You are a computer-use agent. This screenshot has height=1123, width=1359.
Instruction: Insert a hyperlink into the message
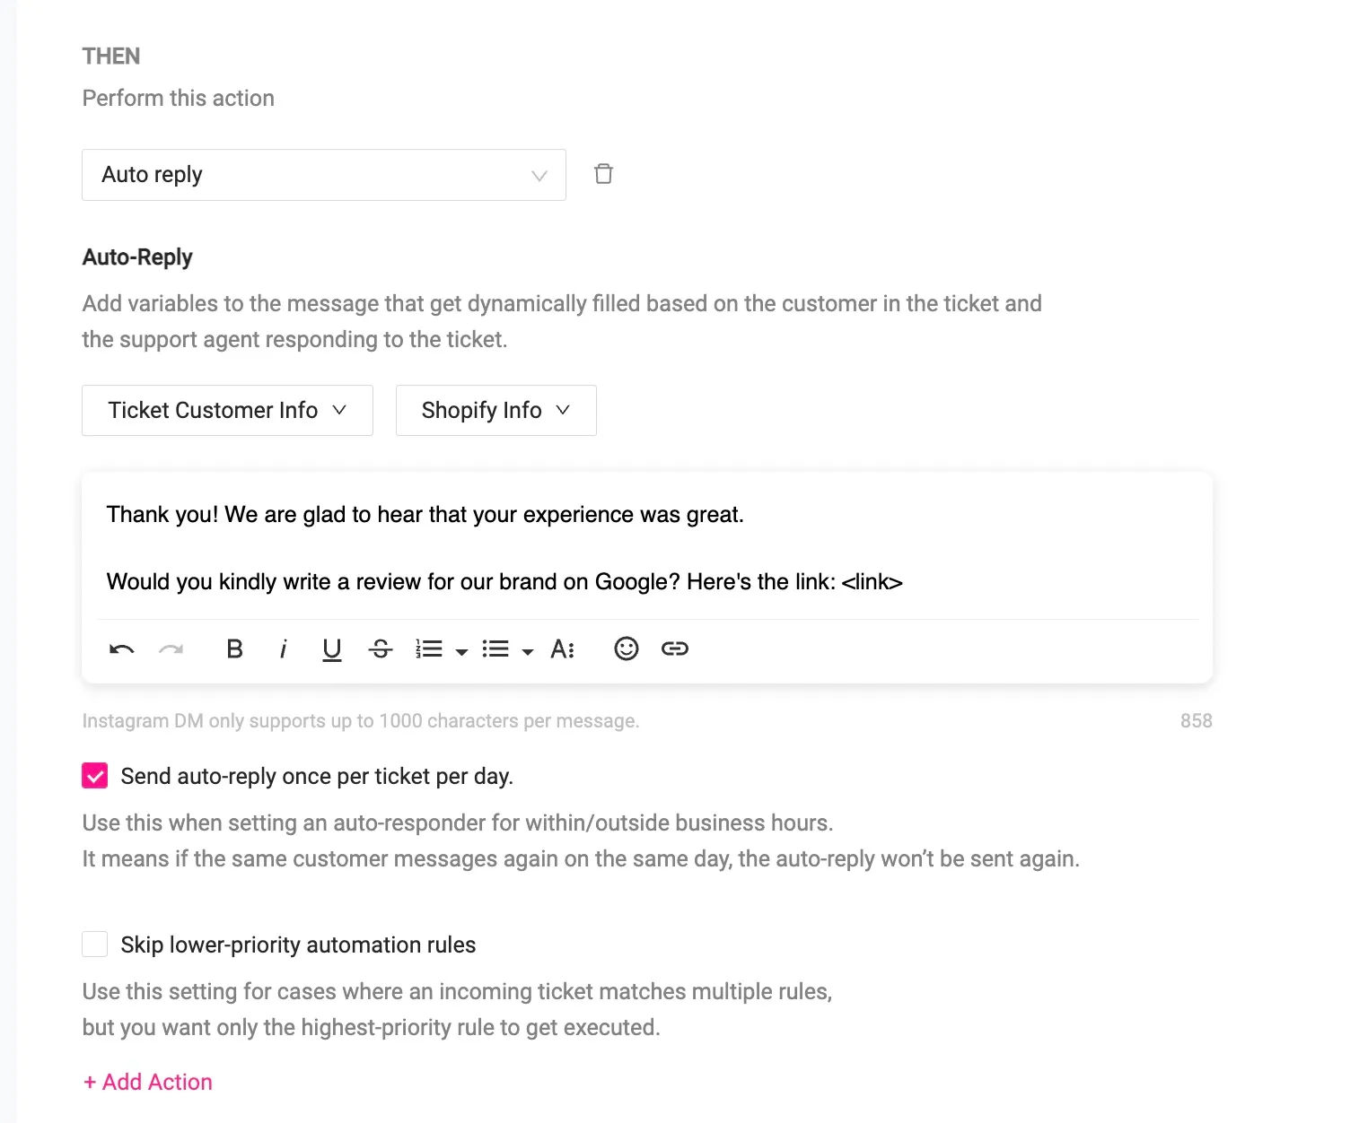(x=675, y=649)
